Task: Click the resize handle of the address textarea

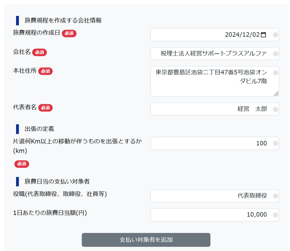Action: coord(276,94)
